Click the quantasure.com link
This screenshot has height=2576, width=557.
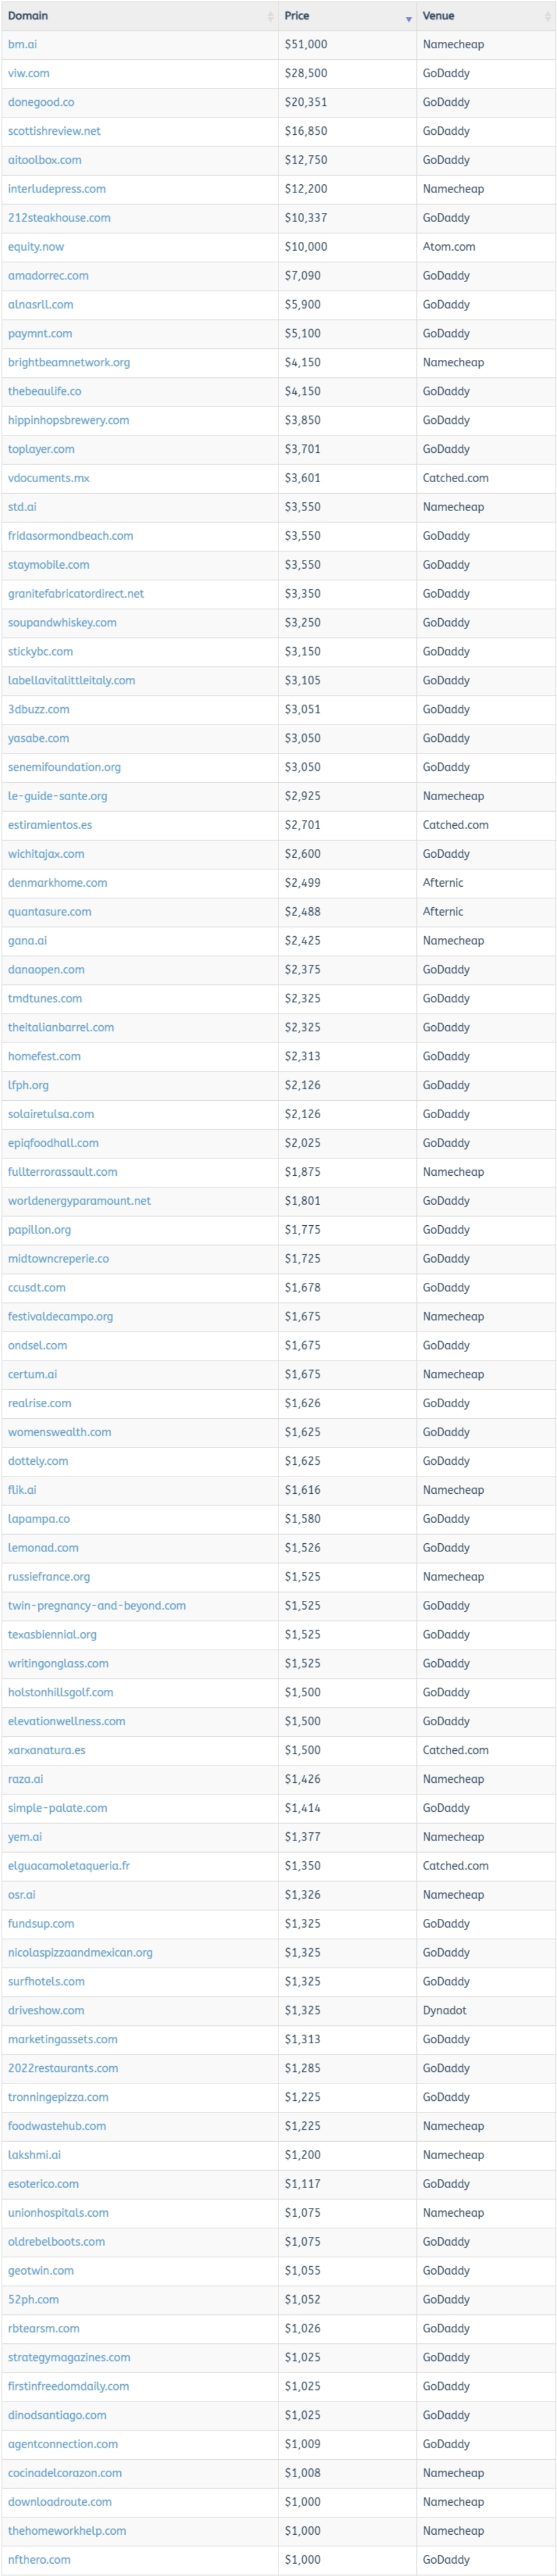click(x=50, y=912)
